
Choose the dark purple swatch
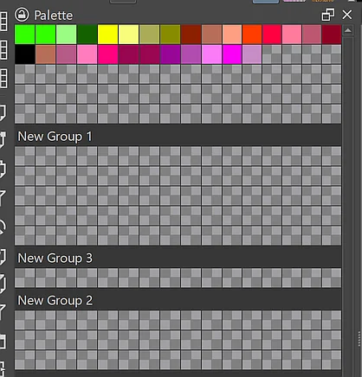pyautogui.click(x=170, y=54)
